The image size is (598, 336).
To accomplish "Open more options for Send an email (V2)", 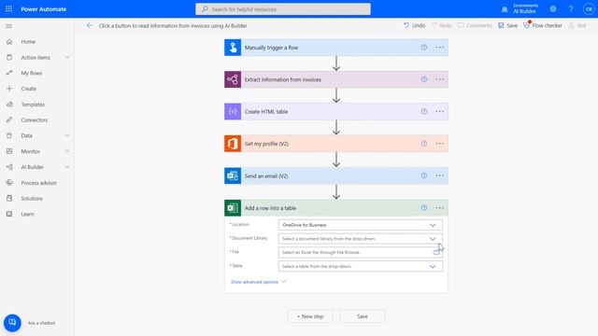I will click(440, 175).
